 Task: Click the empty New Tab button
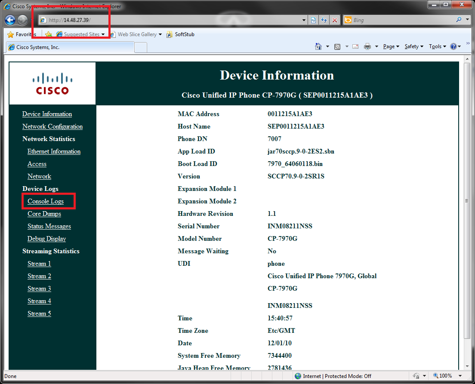pos(141,48)
